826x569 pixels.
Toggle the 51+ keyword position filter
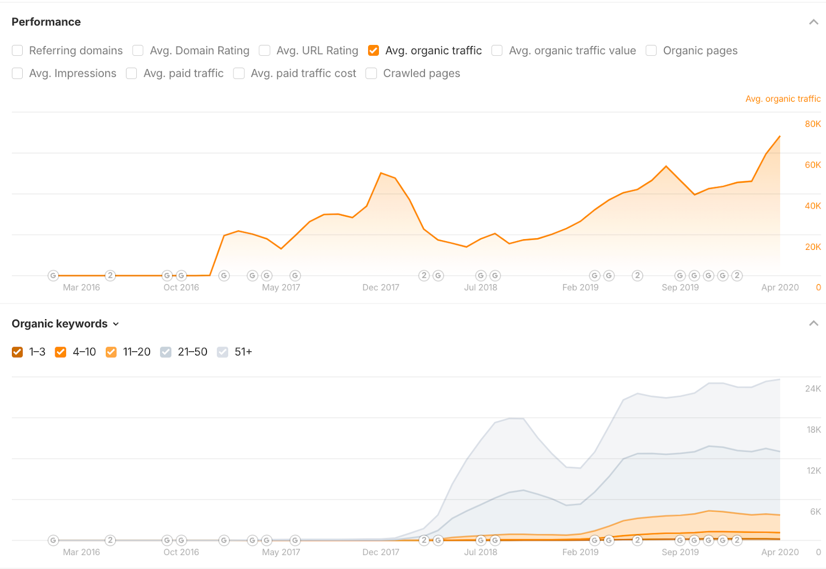click(x=223, y=352)
